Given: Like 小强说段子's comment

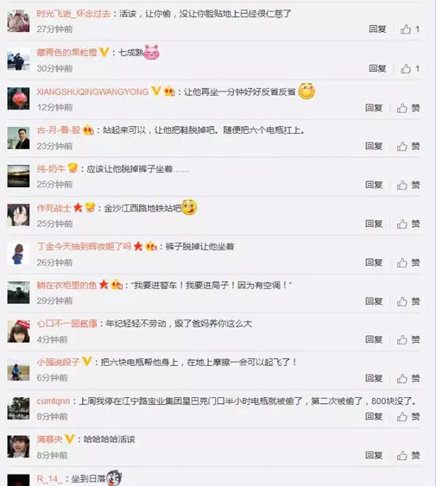Looking at the screenshot, I should [408, 378].
